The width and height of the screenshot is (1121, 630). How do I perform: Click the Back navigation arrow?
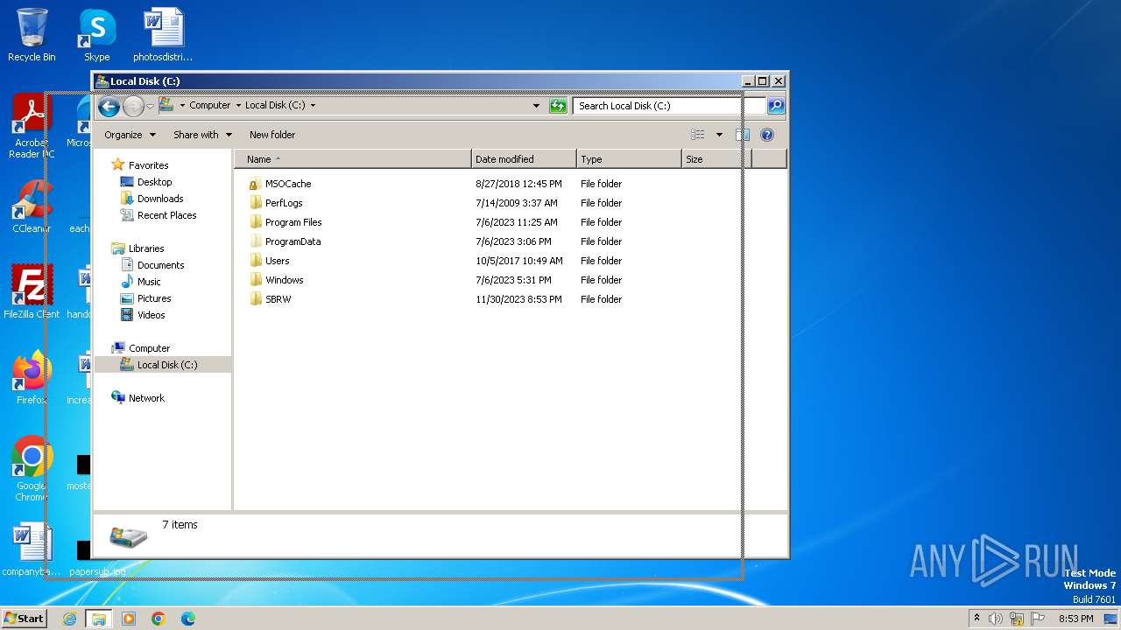tap(109, 106)
